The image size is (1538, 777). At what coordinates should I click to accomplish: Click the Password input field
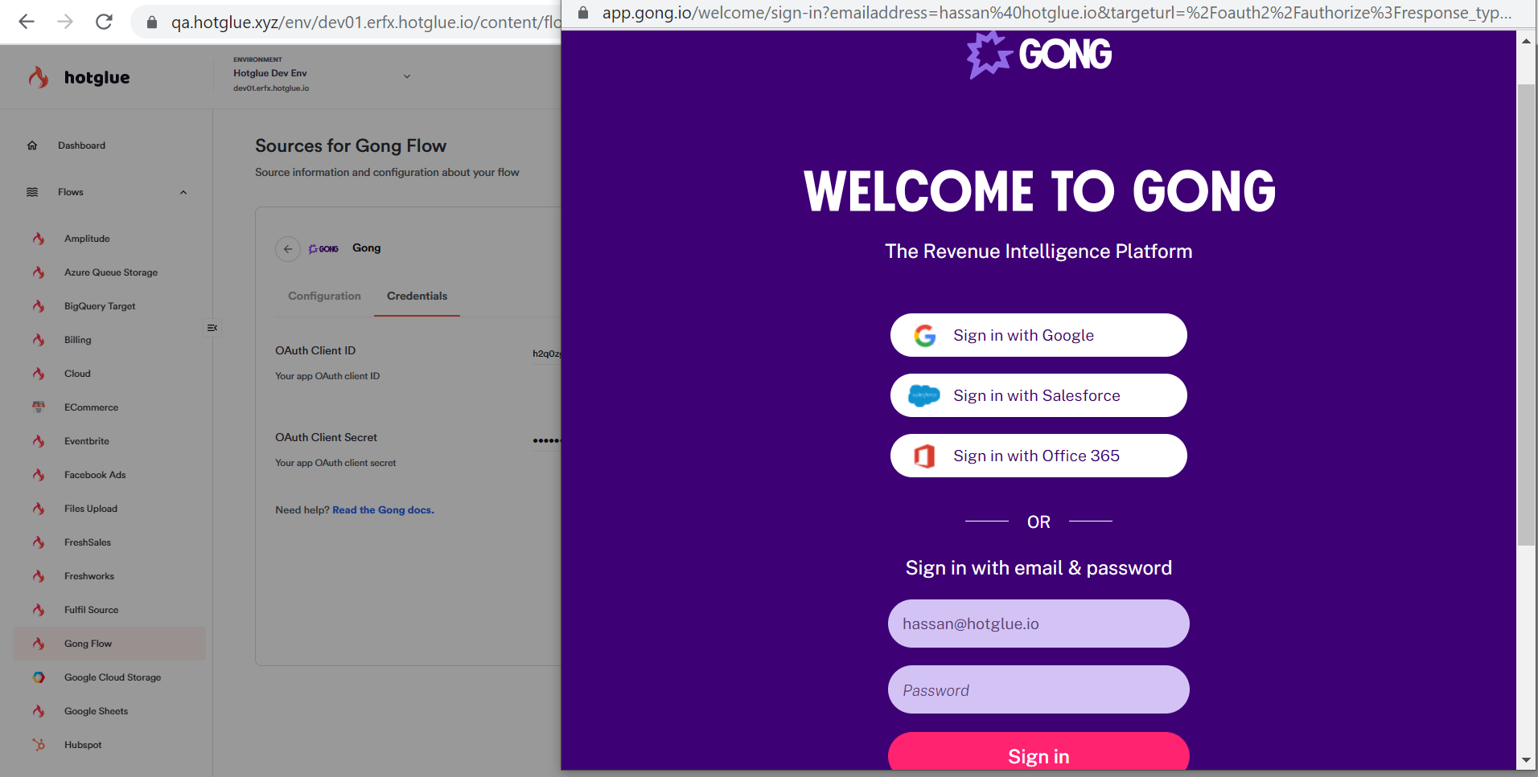pos(1038,689)
